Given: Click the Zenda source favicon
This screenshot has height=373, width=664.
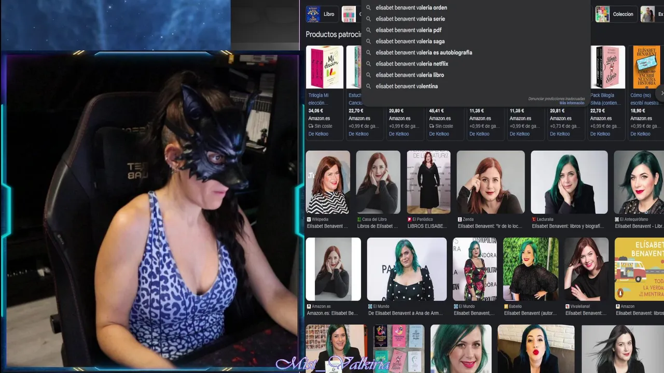Looking at the screenshot, I should click(x=460, y=220).
